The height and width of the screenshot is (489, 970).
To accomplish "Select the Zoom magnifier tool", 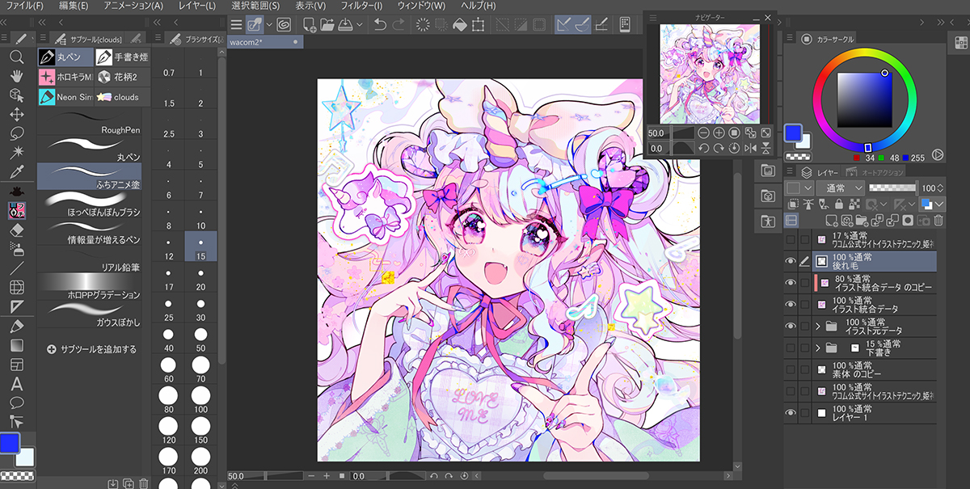I will pos(15,57).
